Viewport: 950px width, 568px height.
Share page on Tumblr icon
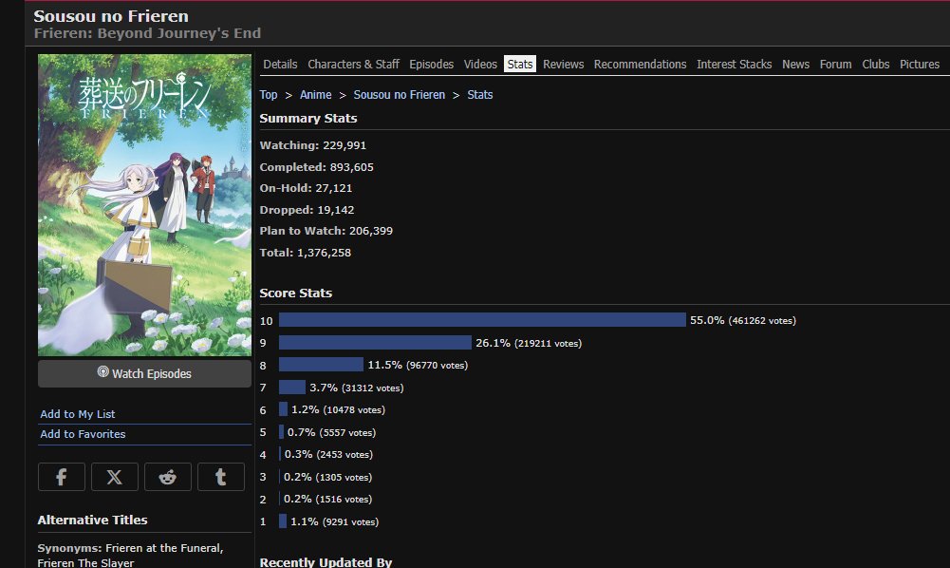coord(221,477)
